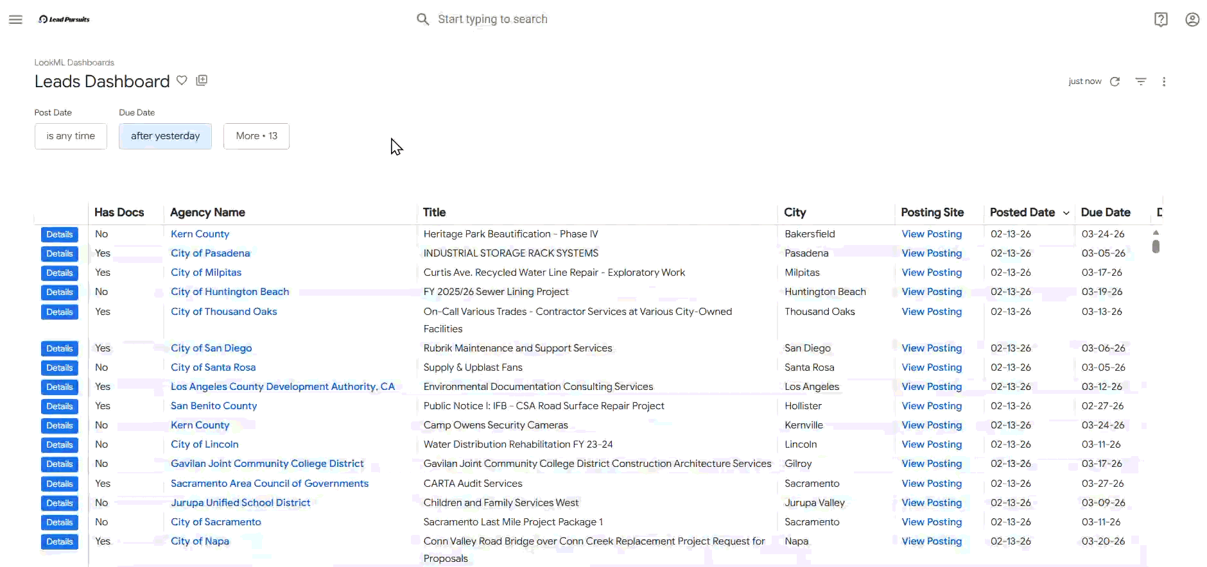The height and width of the screenshot is (567, 1207).
Task: Open the help icon in header
Action: tap(1161, 19)
